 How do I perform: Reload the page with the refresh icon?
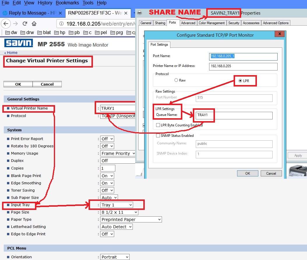point(25,24)
